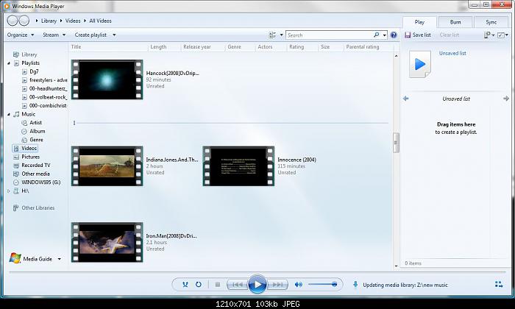Switch to the Sync tab

coord(491,22)
